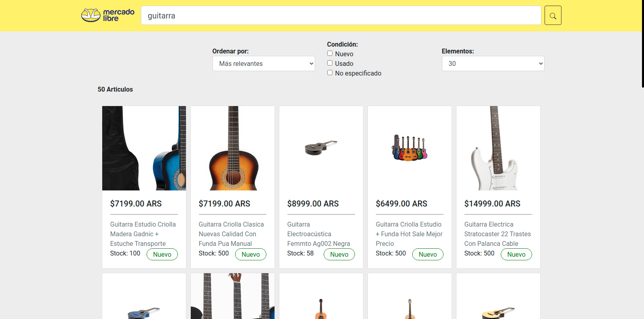Click the guitarra search input field
Viewport: 644px width, 319px height.
click(341, 16)
